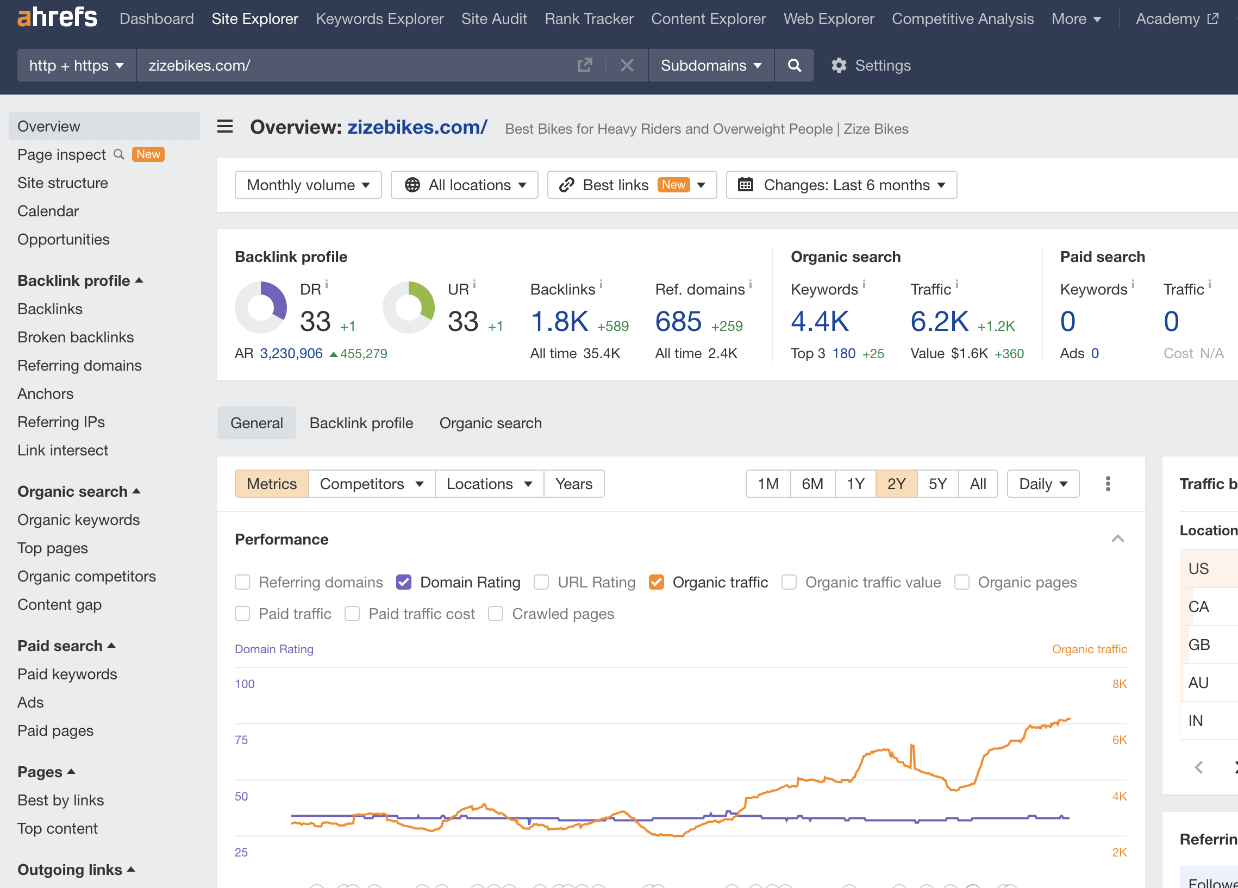Toggle sidebar with hamburger menu icon
Viewport: 1238px width, 888px height.
[225, 127]
